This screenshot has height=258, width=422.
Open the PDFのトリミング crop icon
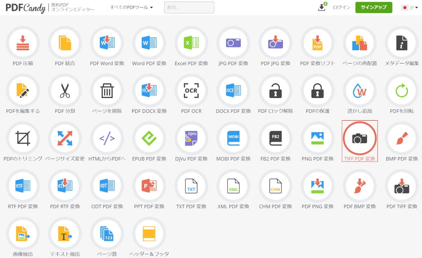point(23,139)
